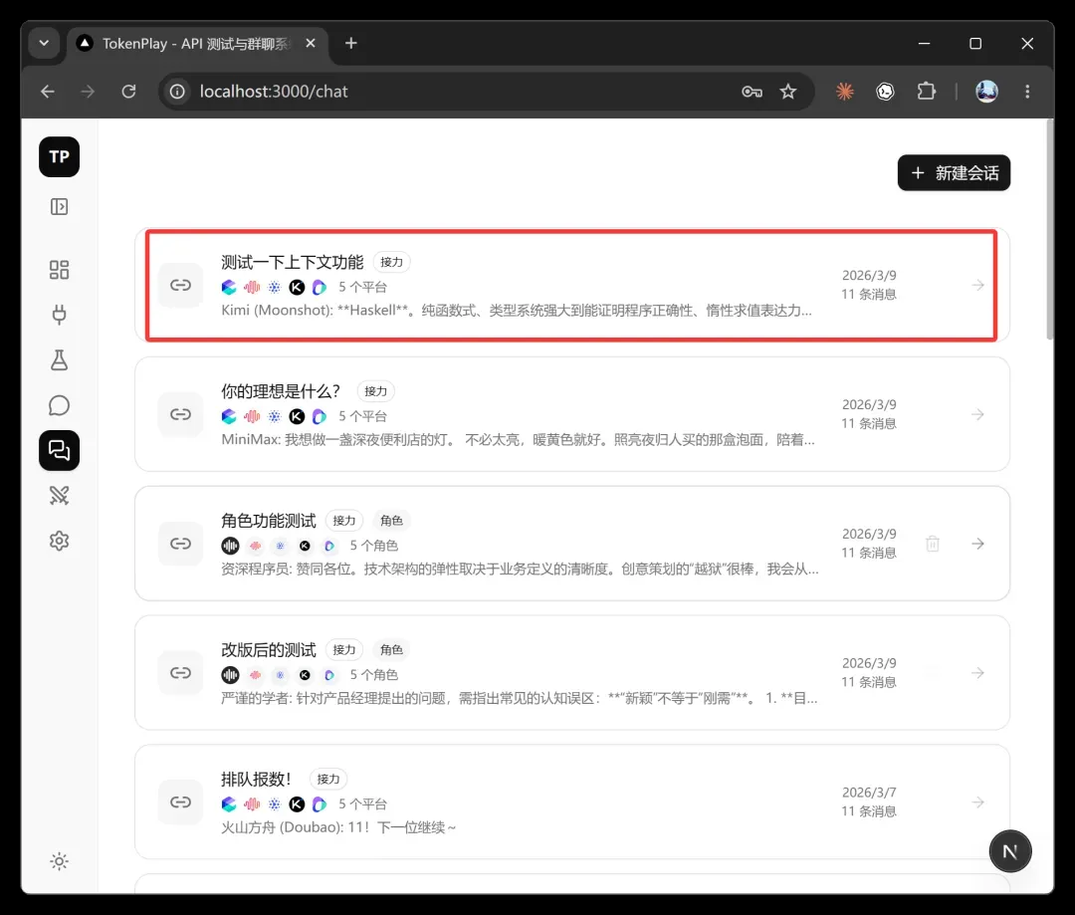This screenshot has height=915, width=1075.
Task: Open the title 你的理想是什么？
Action: 281,391
